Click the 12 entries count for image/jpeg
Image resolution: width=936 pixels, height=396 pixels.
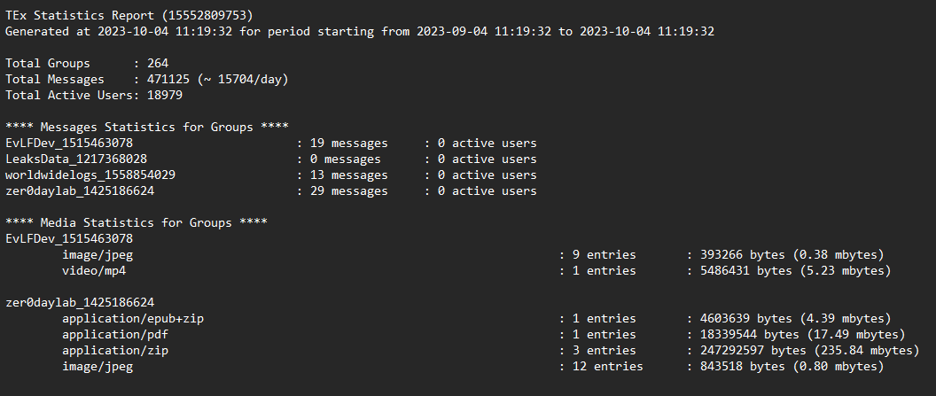(608, 366)
